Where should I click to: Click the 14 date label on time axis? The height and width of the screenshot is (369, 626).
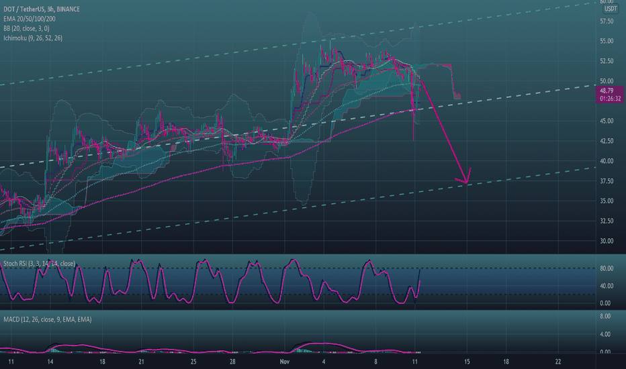pyautogui.click(x=50, y=362)
